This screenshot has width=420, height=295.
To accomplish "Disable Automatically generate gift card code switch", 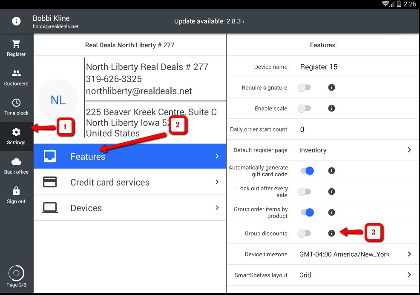I will [x=307, y=171].
